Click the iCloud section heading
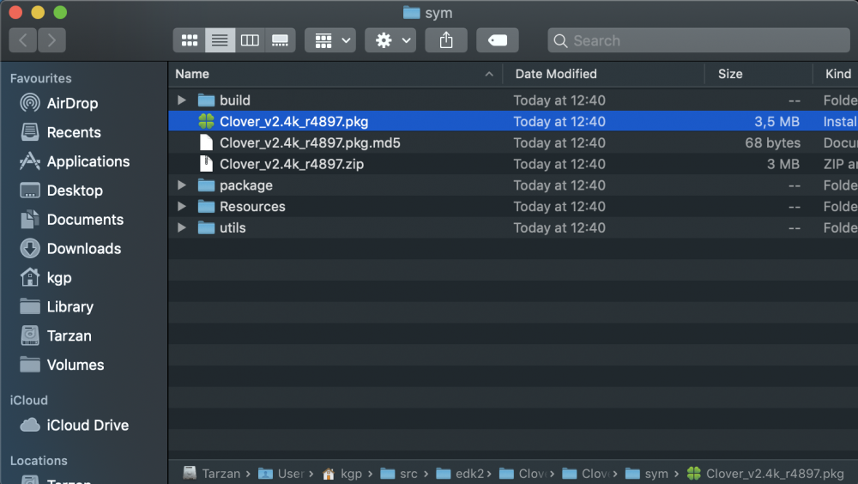Image resolution: width=858 pixels, height=484 pixels. [x=28, y=400]
